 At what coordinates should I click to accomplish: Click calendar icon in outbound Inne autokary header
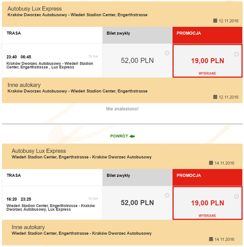pyautogui.click(x=215, y=97)
